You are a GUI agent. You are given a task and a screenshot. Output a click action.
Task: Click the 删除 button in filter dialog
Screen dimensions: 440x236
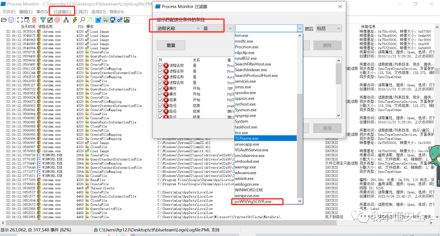(x=328, y=45)
